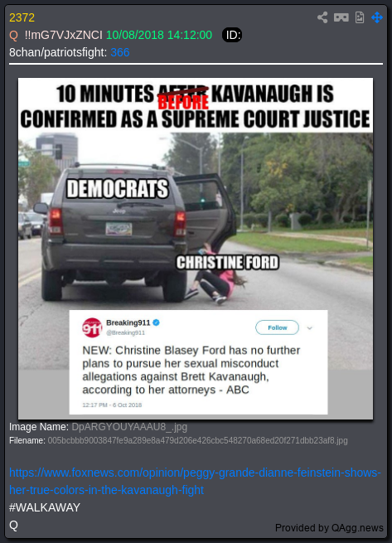Viewport: 392px width, 543px height.
Task: Click the image name DpARGYOUYAAAU8_.jpg
Action: click(x=129, y=427)
